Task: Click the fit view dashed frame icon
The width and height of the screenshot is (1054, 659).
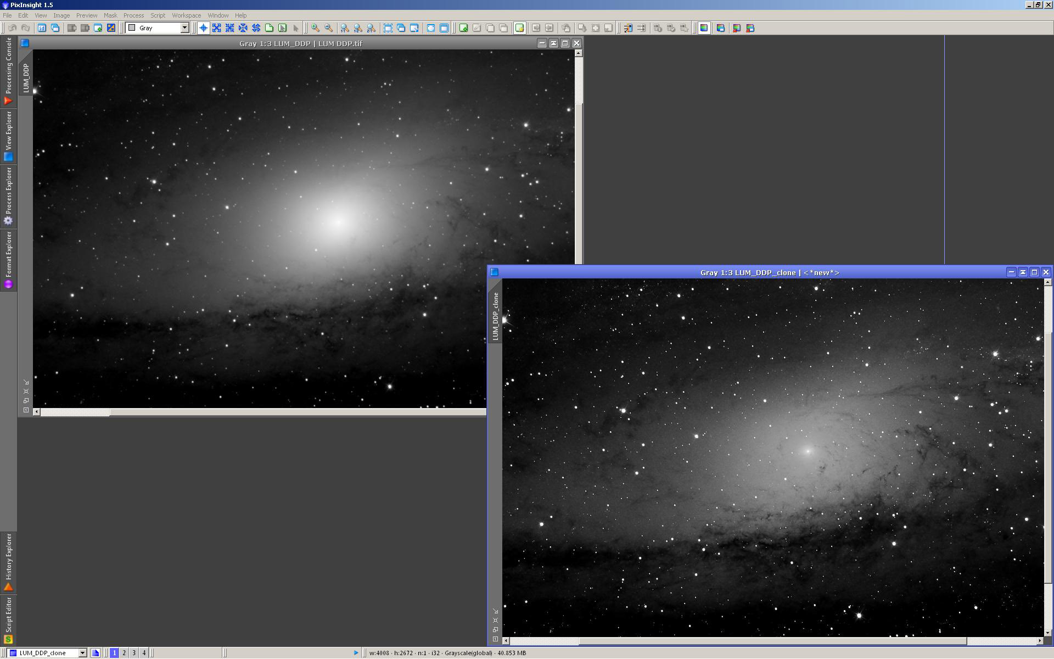Action: 388,28
